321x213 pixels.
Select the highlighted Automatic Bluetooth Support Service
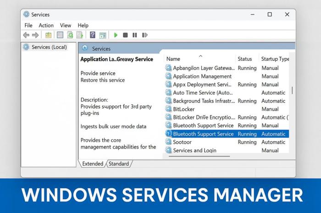[227, 134]
